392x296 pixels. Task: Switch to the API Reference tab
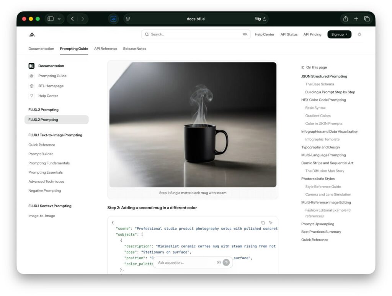pos(106,49)
